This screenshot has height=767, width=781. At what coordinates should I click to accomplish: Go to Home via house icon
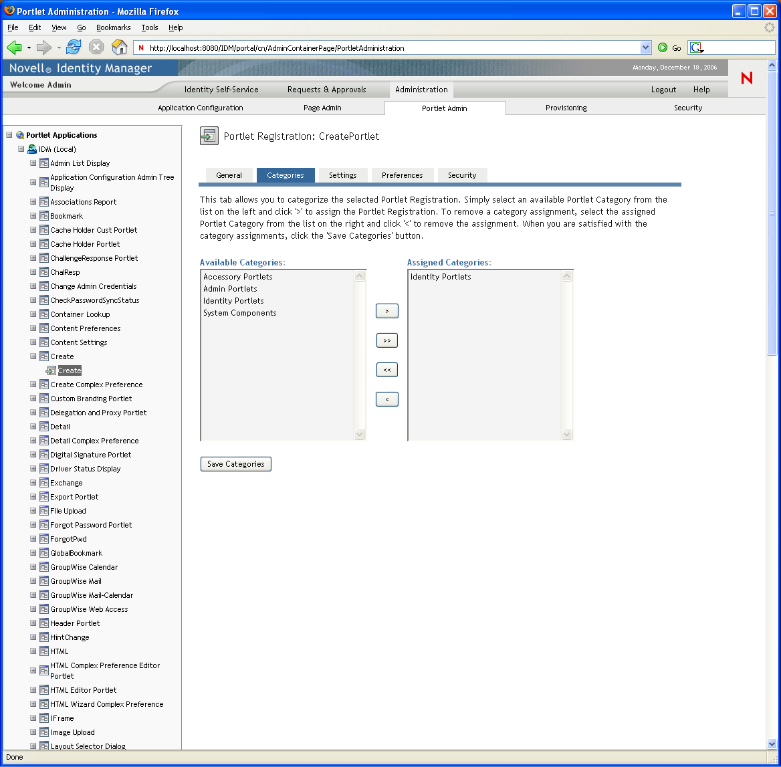120,47
